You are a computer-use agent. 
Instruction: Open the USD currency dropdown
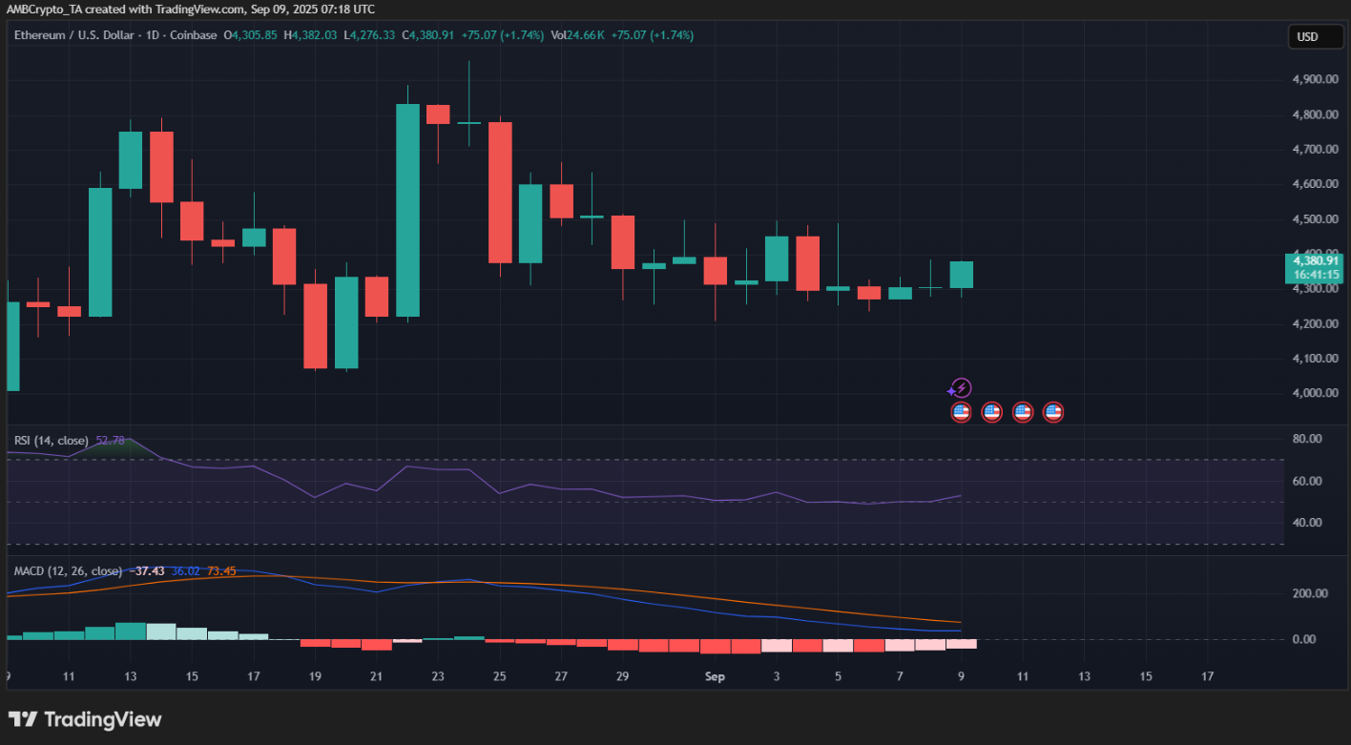tap(1315, 36)
